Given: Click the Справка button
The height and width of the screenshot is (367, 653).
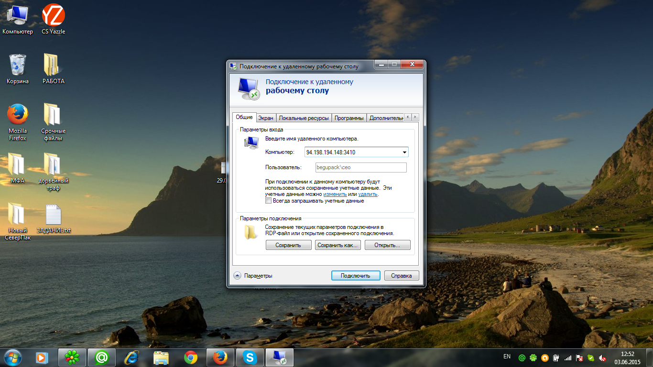Looking at the screenshot, I should [402, 276].
